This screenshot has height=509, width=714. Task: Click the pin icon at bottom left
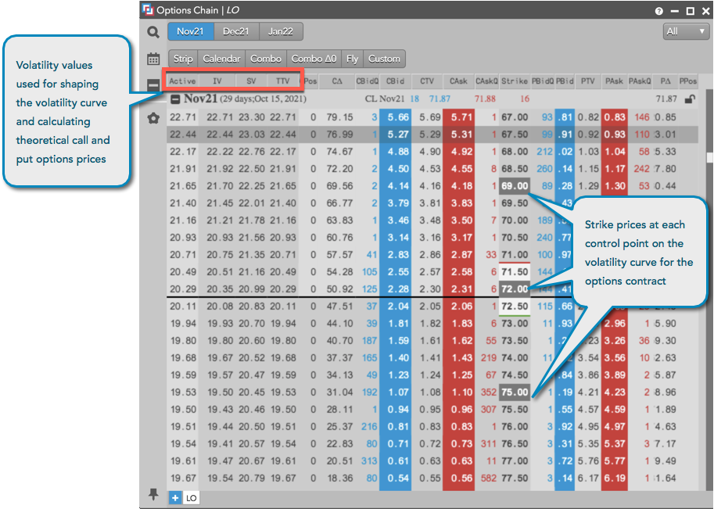[153, 495]
